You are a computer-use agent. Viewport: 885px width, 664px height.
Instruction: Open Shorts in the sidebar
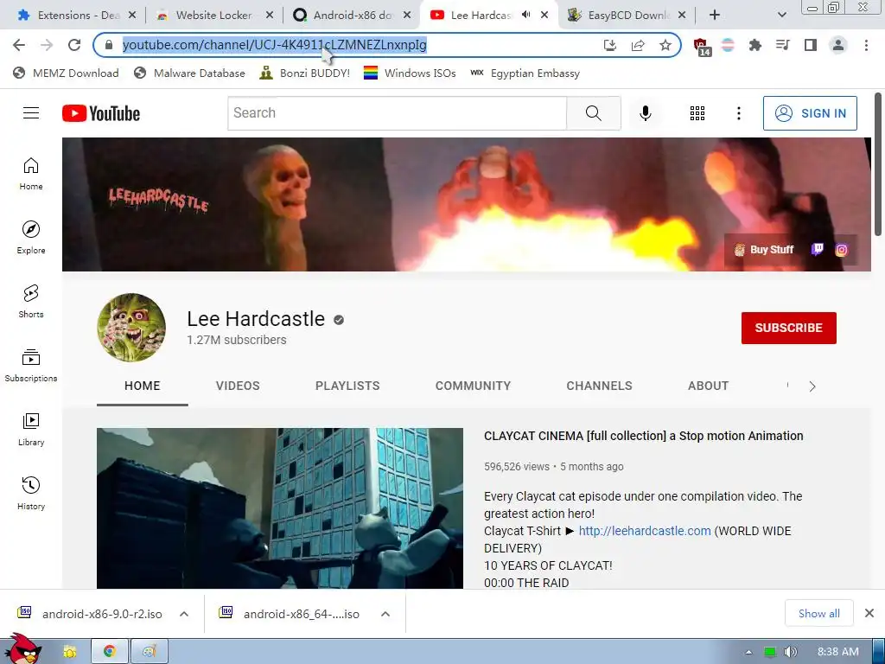pos(31,301)
